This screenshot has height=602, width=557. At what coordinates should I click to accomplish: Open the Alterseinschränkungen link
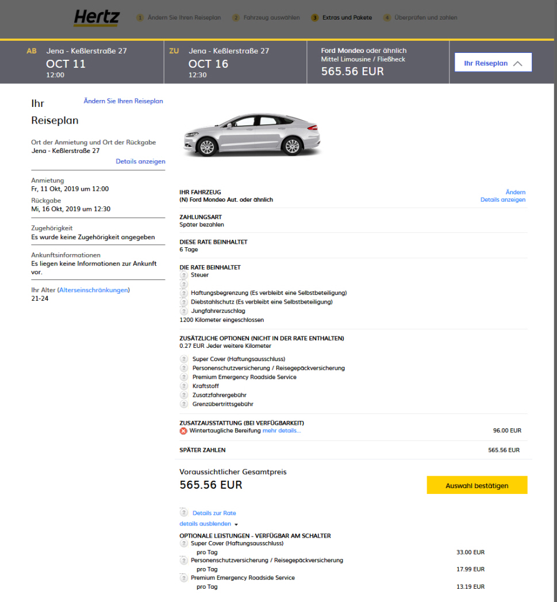93,290
